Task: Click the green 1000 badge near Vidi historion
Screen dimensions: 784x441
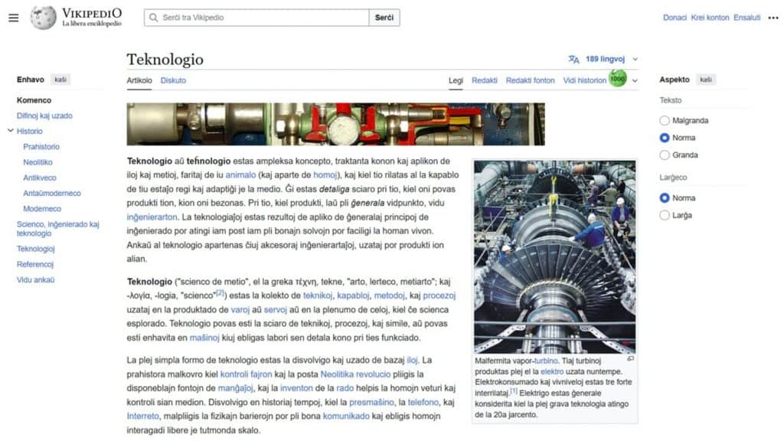Action: (x=616, y=80)
